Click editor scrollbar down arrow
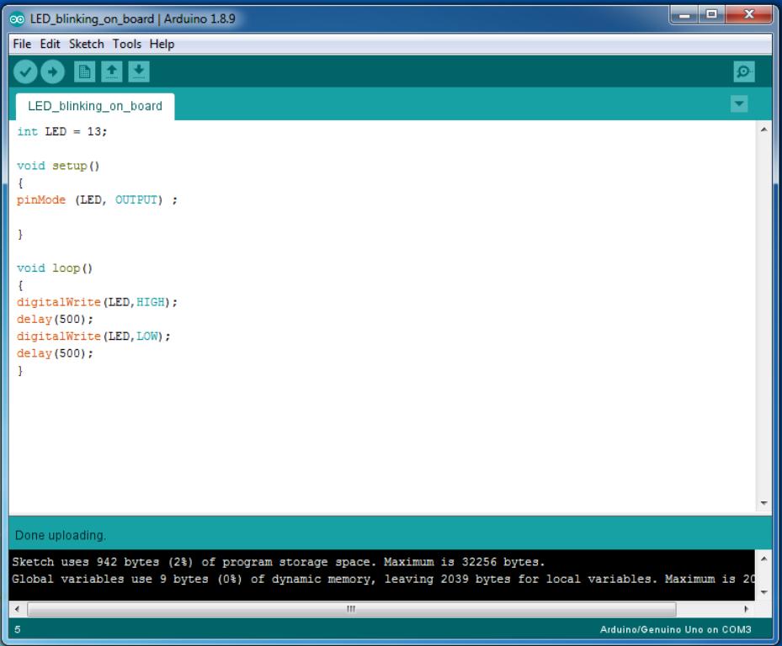 [x=763, y=503]
